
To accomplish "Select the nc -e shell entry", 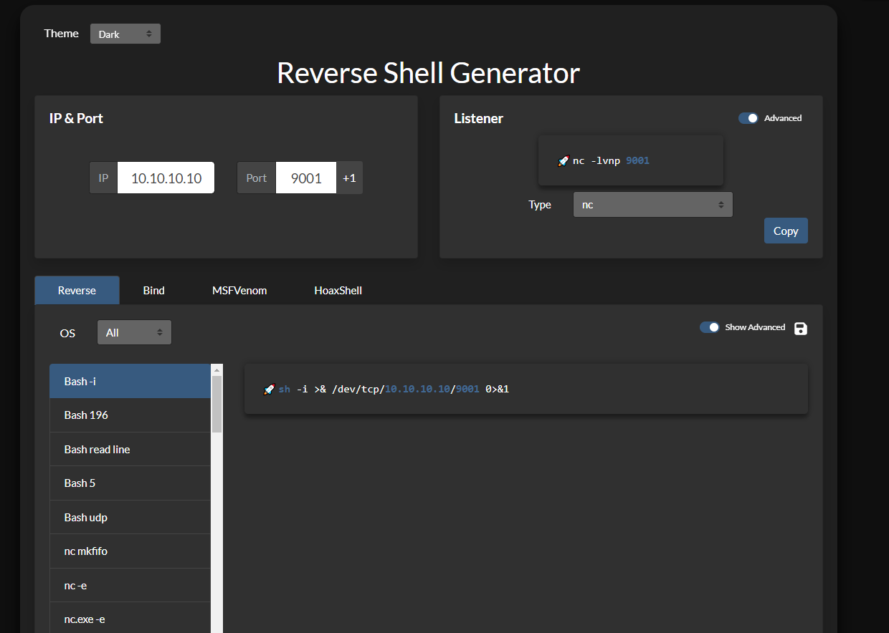I will click(x=130, y=586).
